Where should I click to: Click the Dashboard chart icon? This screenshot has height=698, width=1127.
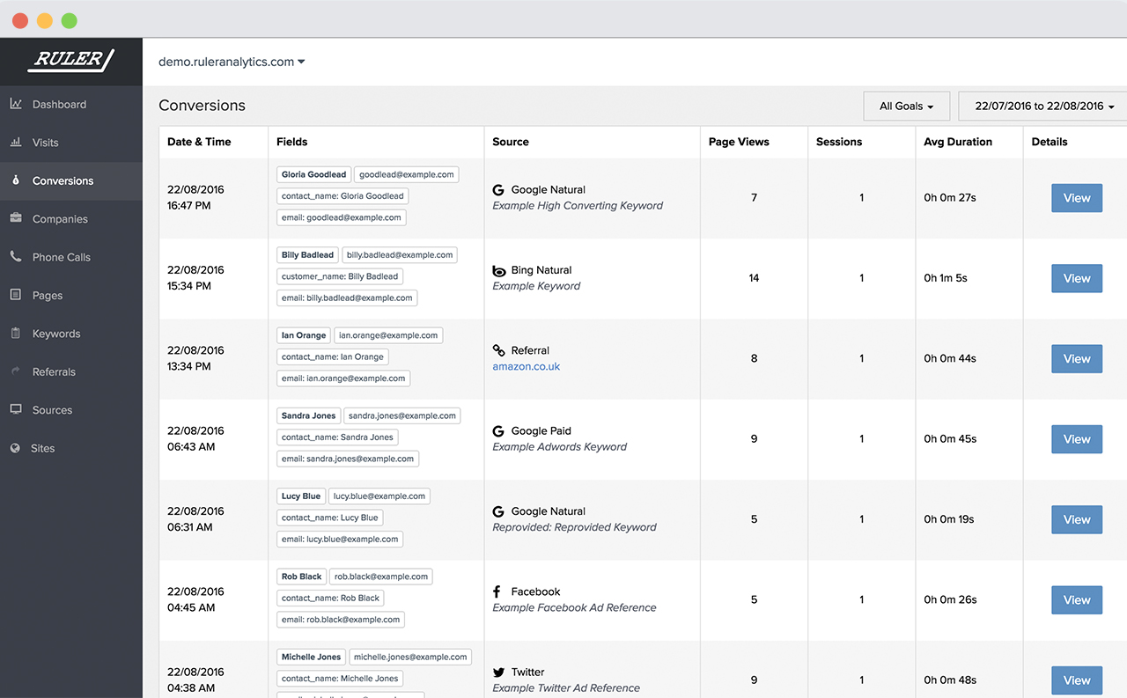(16, 104)
